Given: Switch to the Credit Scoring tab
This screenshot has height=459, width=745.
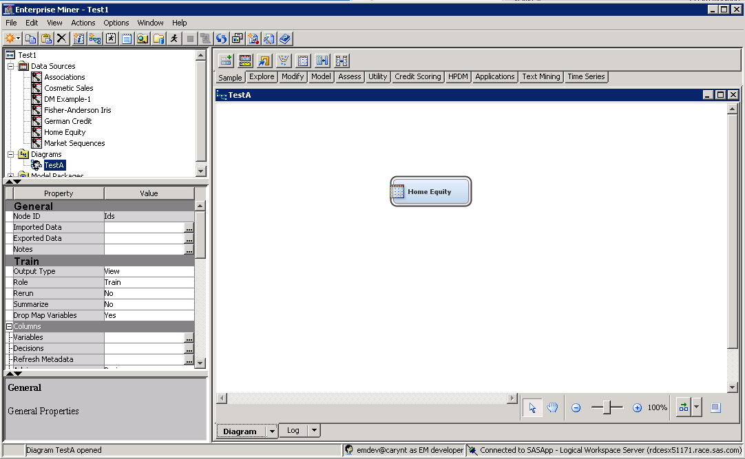Looking at the screenshot, I should click(417, 77).
